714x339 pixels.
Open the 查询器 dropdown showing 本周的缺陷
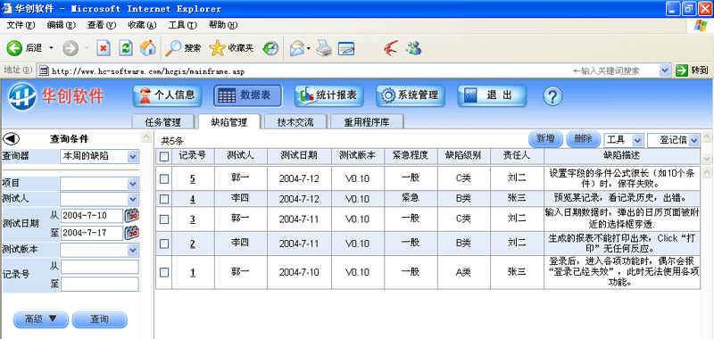pyautogui.click(x=99, y=156)
